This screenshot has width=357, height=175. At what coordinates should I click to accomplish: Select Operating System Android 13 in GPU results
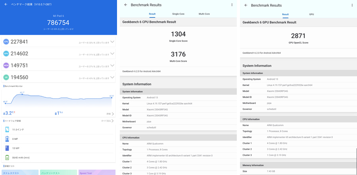[x=298, y=79]
